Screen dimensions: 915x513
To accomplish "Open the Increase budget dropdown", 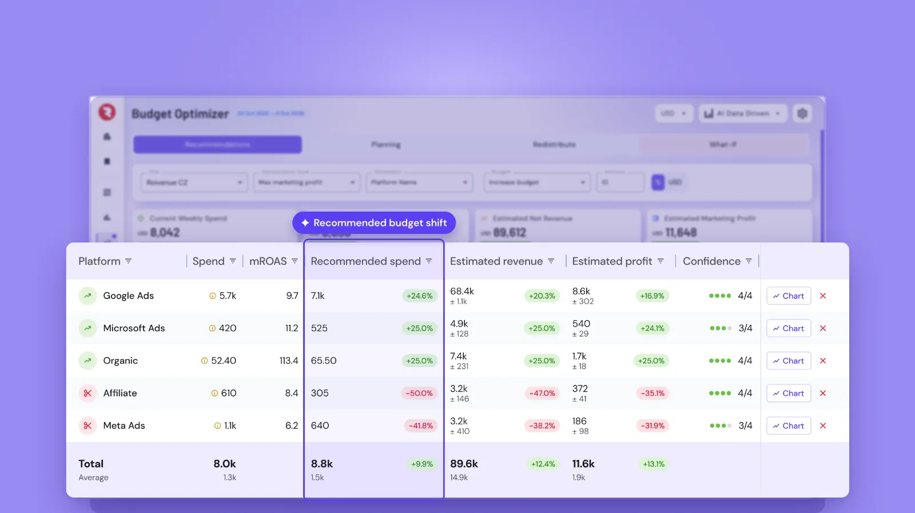I will click(x=537, y=182).
